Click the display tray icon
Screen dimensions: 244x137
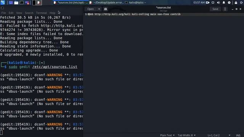(x=213, y=3)
